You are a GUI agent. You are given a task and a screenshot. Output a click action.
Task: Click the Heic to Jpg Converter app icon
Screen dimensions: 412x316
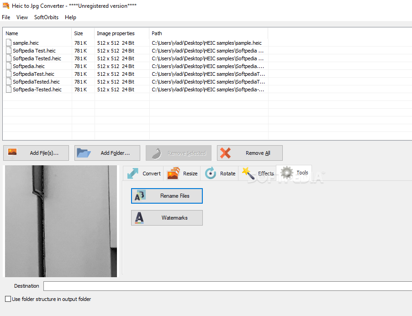coord(6,5)
